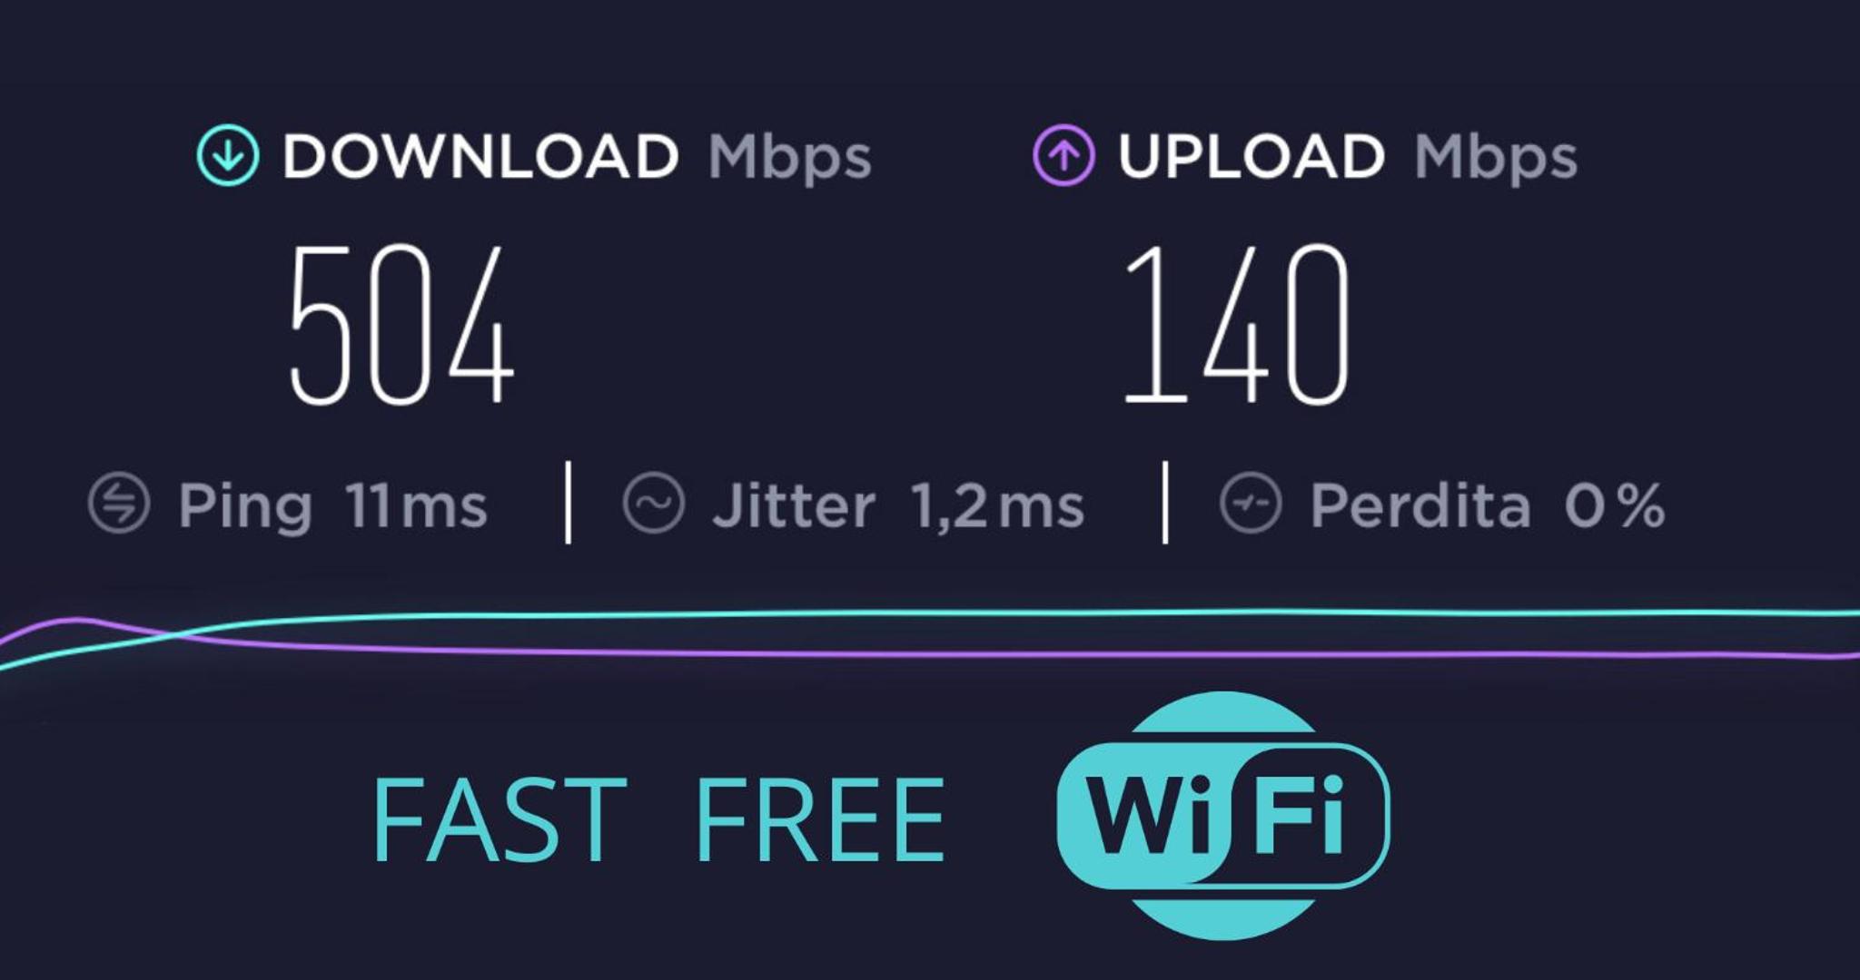Click the Perdita packet loss icon

tap(1251, 502)
